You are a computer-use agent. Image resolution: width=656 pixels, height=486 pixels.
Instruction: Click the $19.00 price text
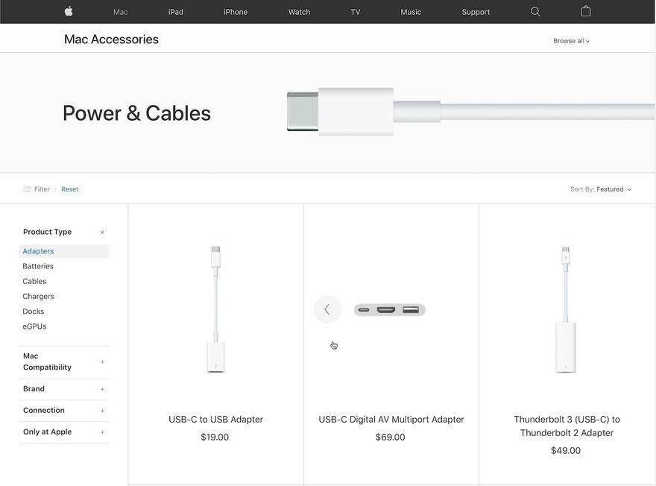215,438
